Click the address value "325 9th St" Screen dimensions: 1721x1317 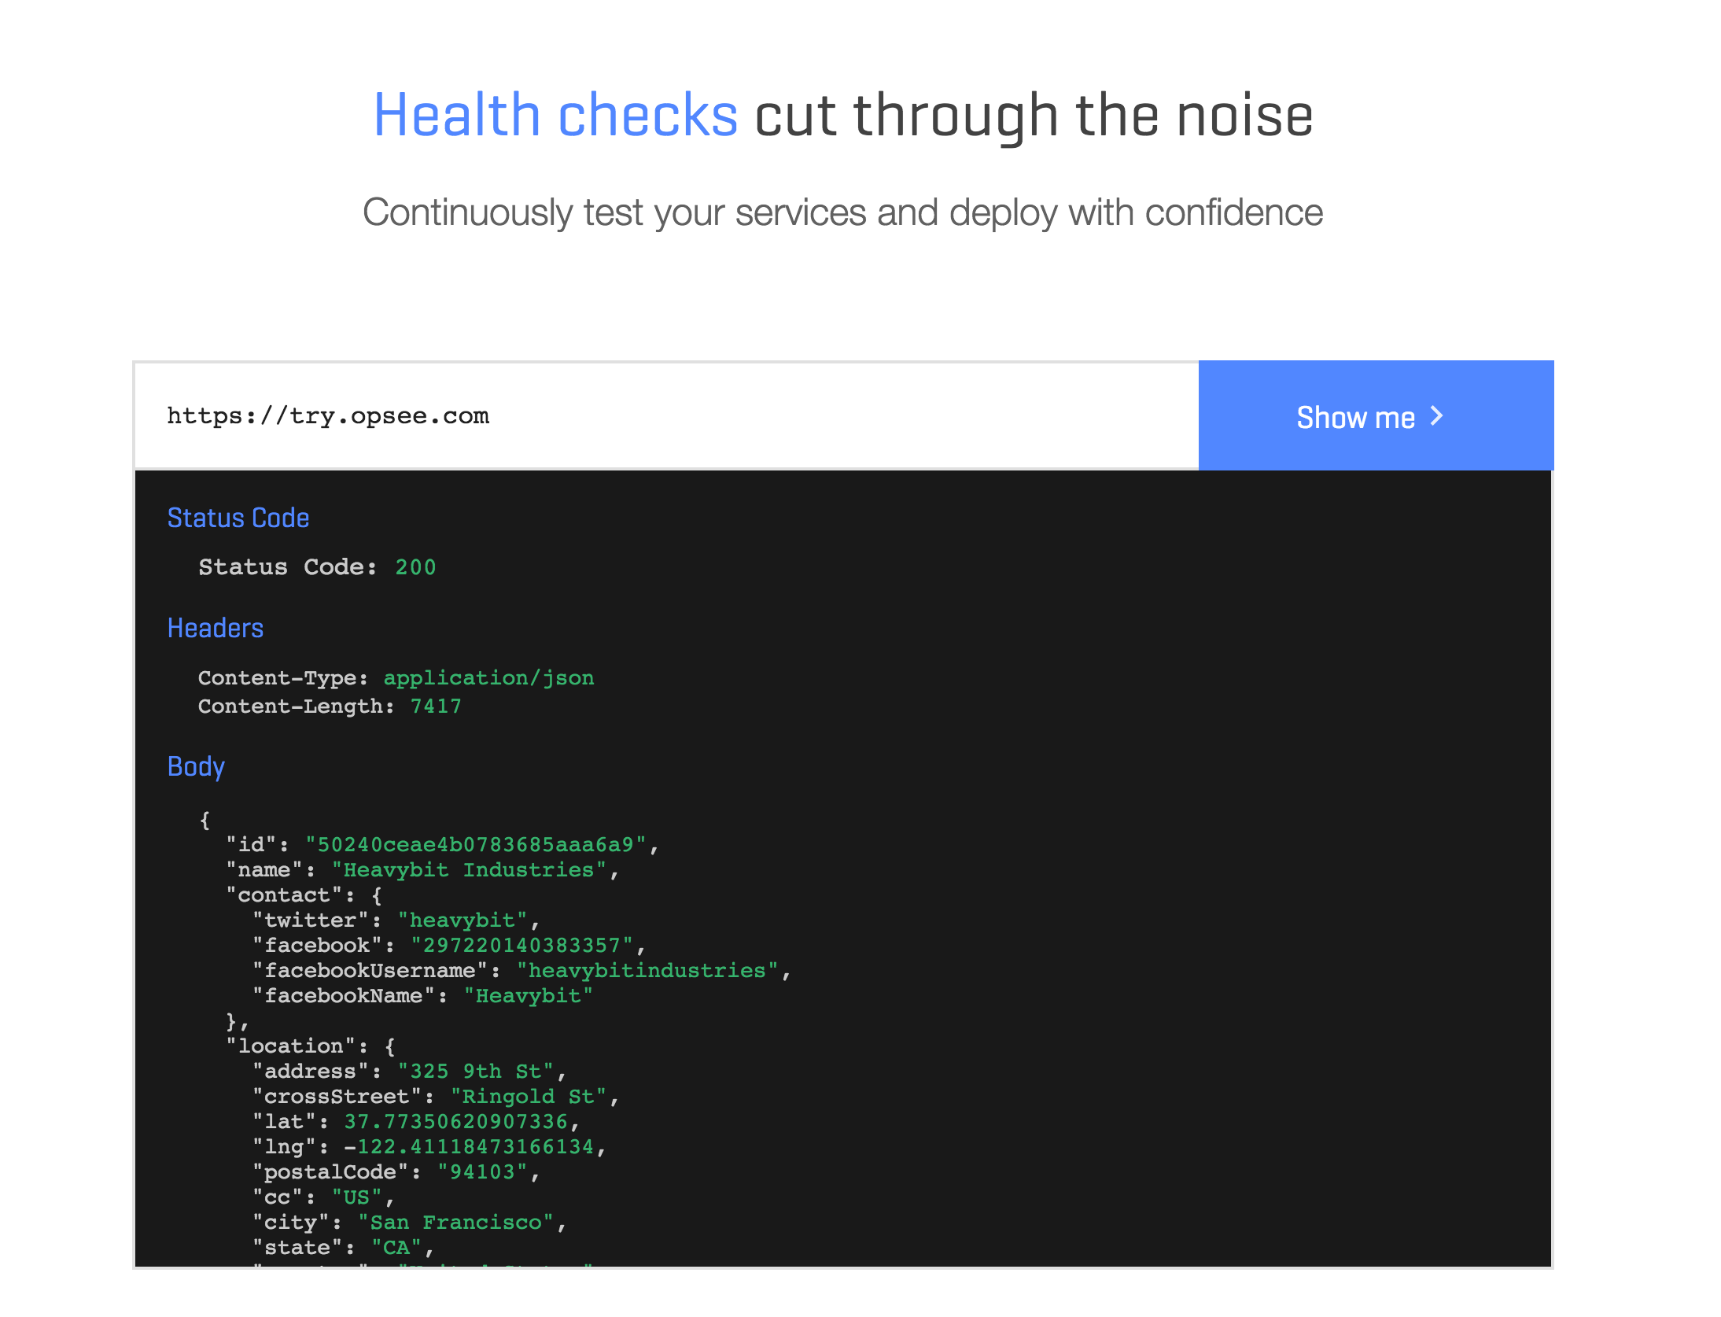pyautogui.click(x=475, y=1072)
